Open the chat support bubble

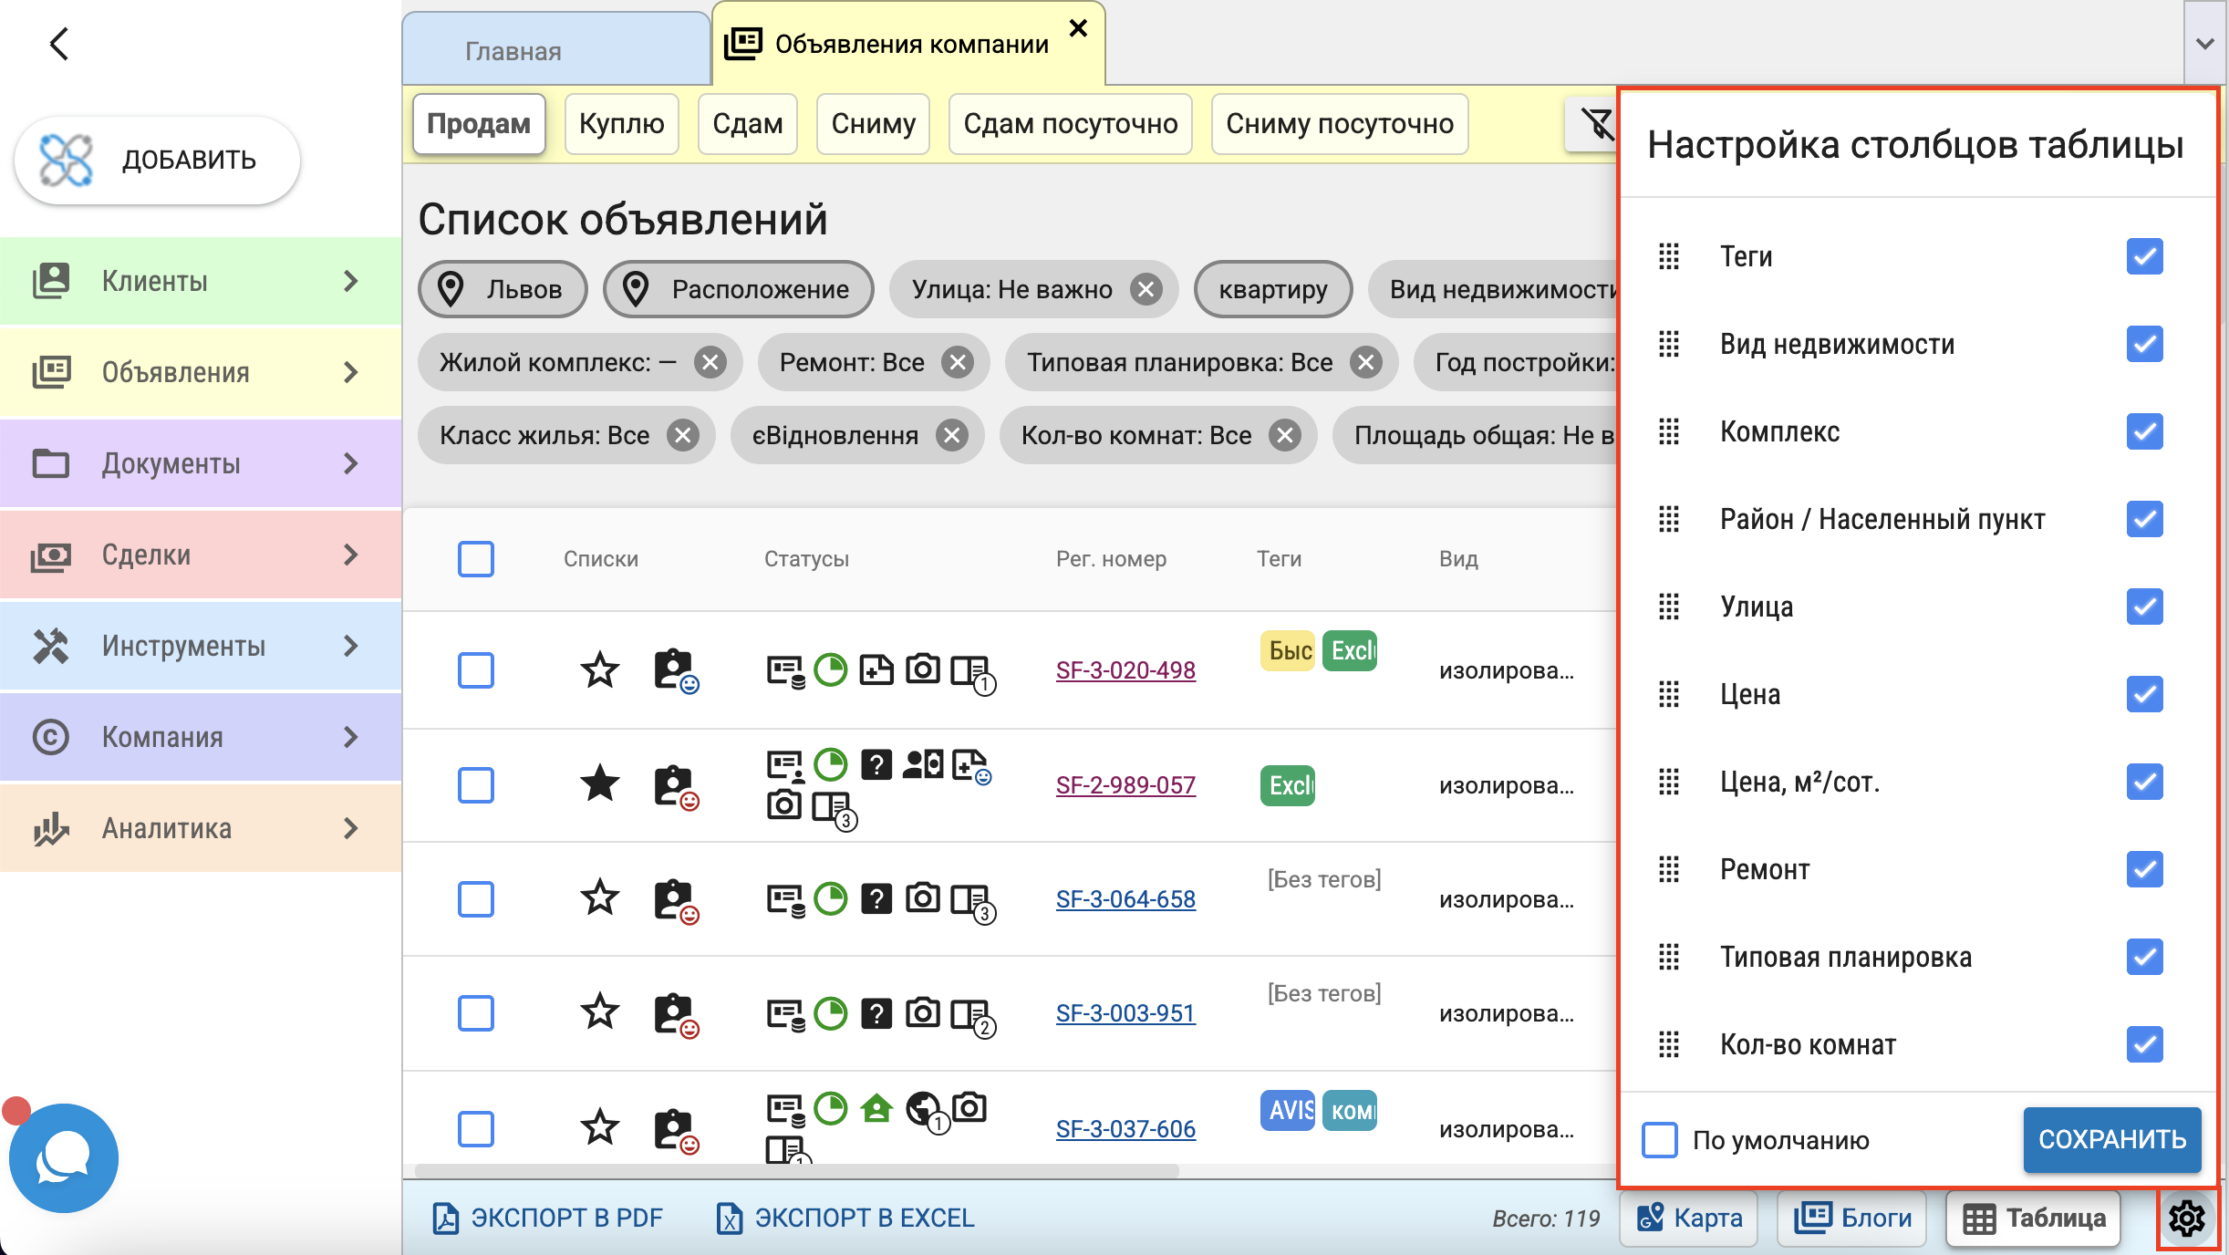coord(63,1157)
